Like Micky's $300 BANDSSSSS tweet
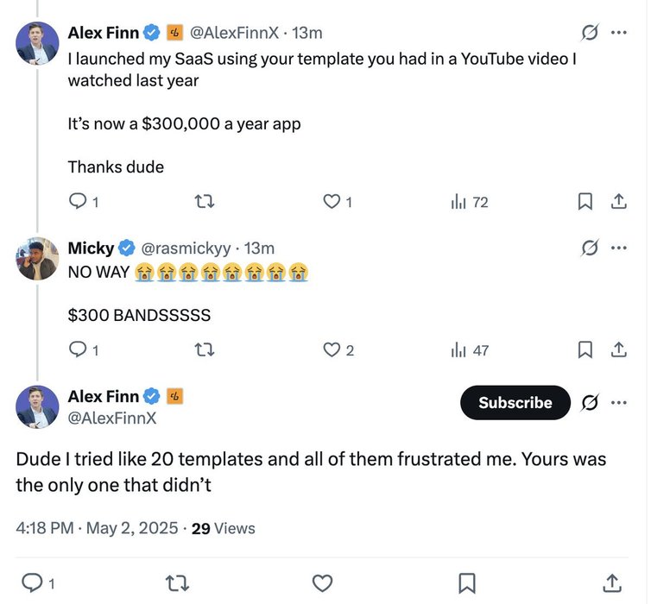Viewport: 651px width, 604px height. coord(332,350)
